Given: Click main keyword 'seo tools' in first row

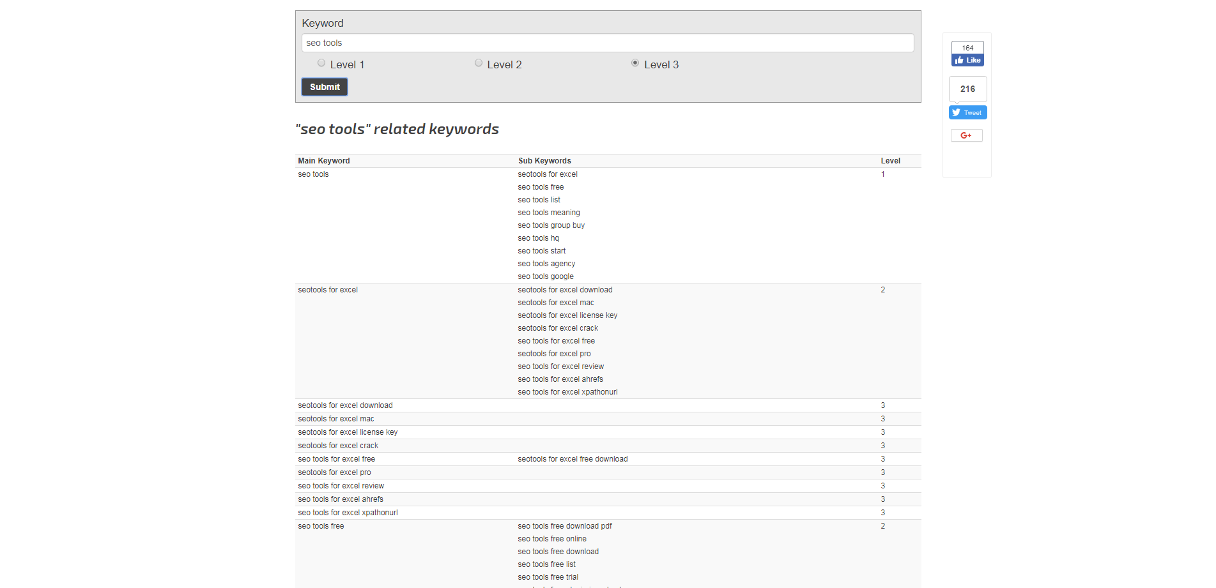Looking at the screenshot, I should 313,174.
